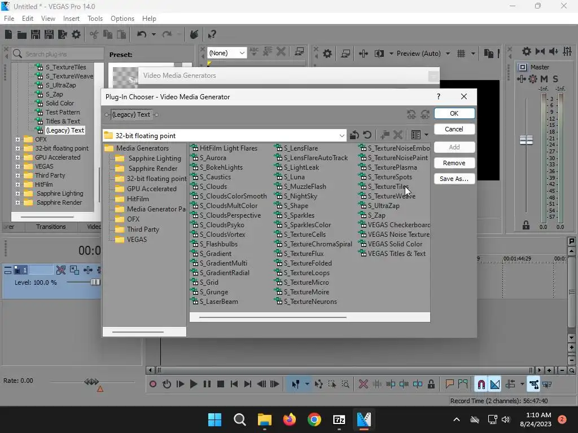The width and height of the screenshot is (578, 433).
Task: Click Up One Level folder icon in chooser
Action: tap(354, 135)
